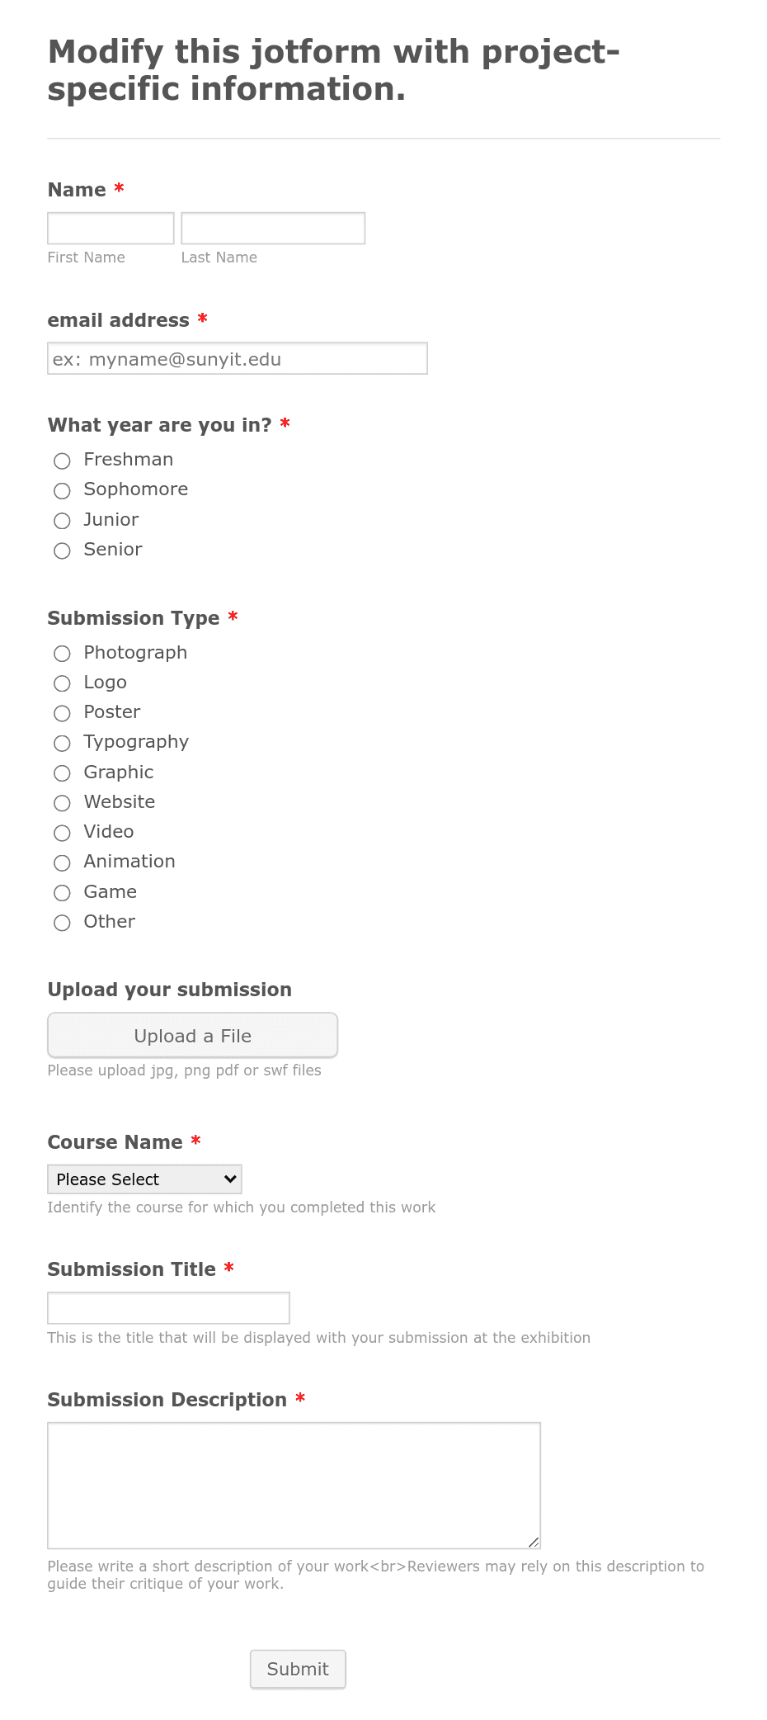Open the Course Name dropdown
This screenshot has width=767, height=1720.
(144, 1179)
